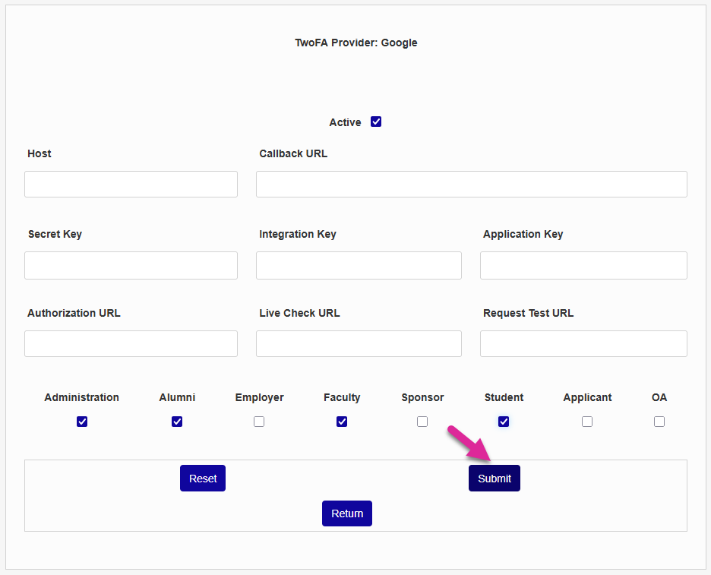This screenshot has height=575, width=711.
Task: Click the Live Check URL input
Action: (359, 343)
